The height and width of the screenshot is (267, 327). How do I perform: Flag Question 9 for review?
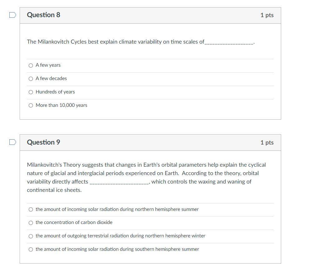pyautogui.click(x=13, y=142)
